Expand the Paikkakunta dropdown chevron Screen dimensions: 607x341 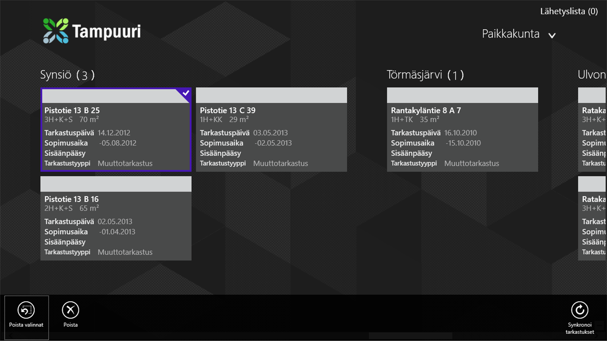[x=552, y=35]
